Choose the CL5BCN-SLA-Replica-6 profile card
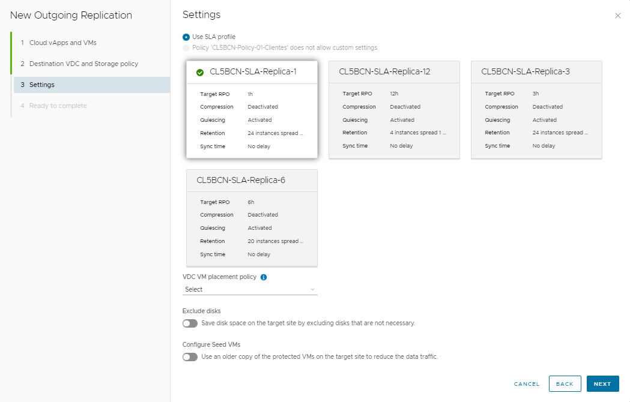Image resolution: width=630 pixels, height=402 pixels. click(x=252, y=218)
